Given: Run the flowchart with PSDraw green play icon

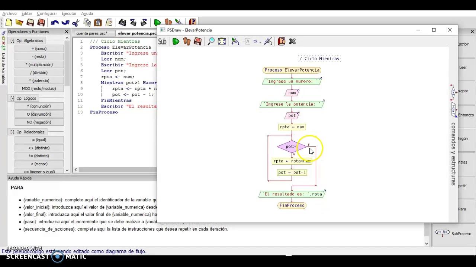Looking at the screenshot, I should coord(176,42).
